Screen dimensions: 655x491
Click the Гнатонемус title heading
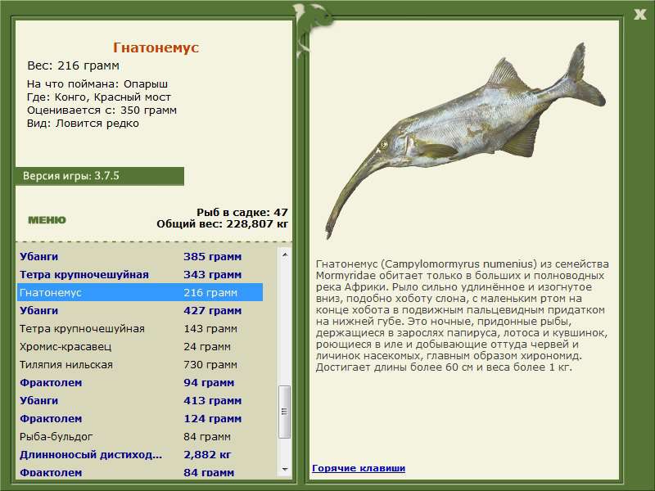tap(156, 47)
